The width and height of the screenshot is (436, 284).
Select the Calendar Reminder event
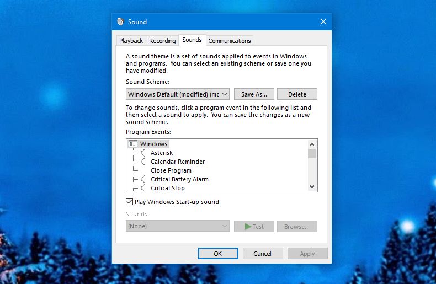click(178, 162)
